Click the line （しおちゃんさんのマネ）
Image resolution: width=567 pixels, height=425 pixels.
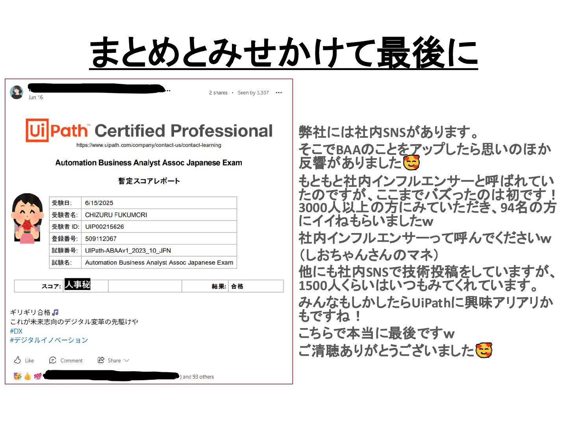click(369, 255)
